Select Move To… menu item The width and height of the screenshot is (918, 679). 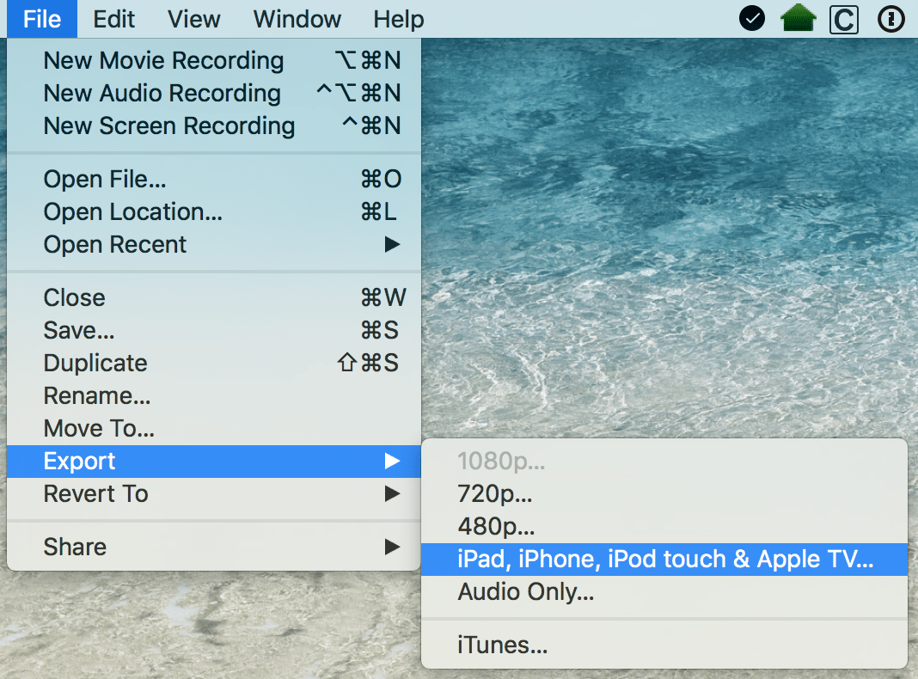click(214, 429)
